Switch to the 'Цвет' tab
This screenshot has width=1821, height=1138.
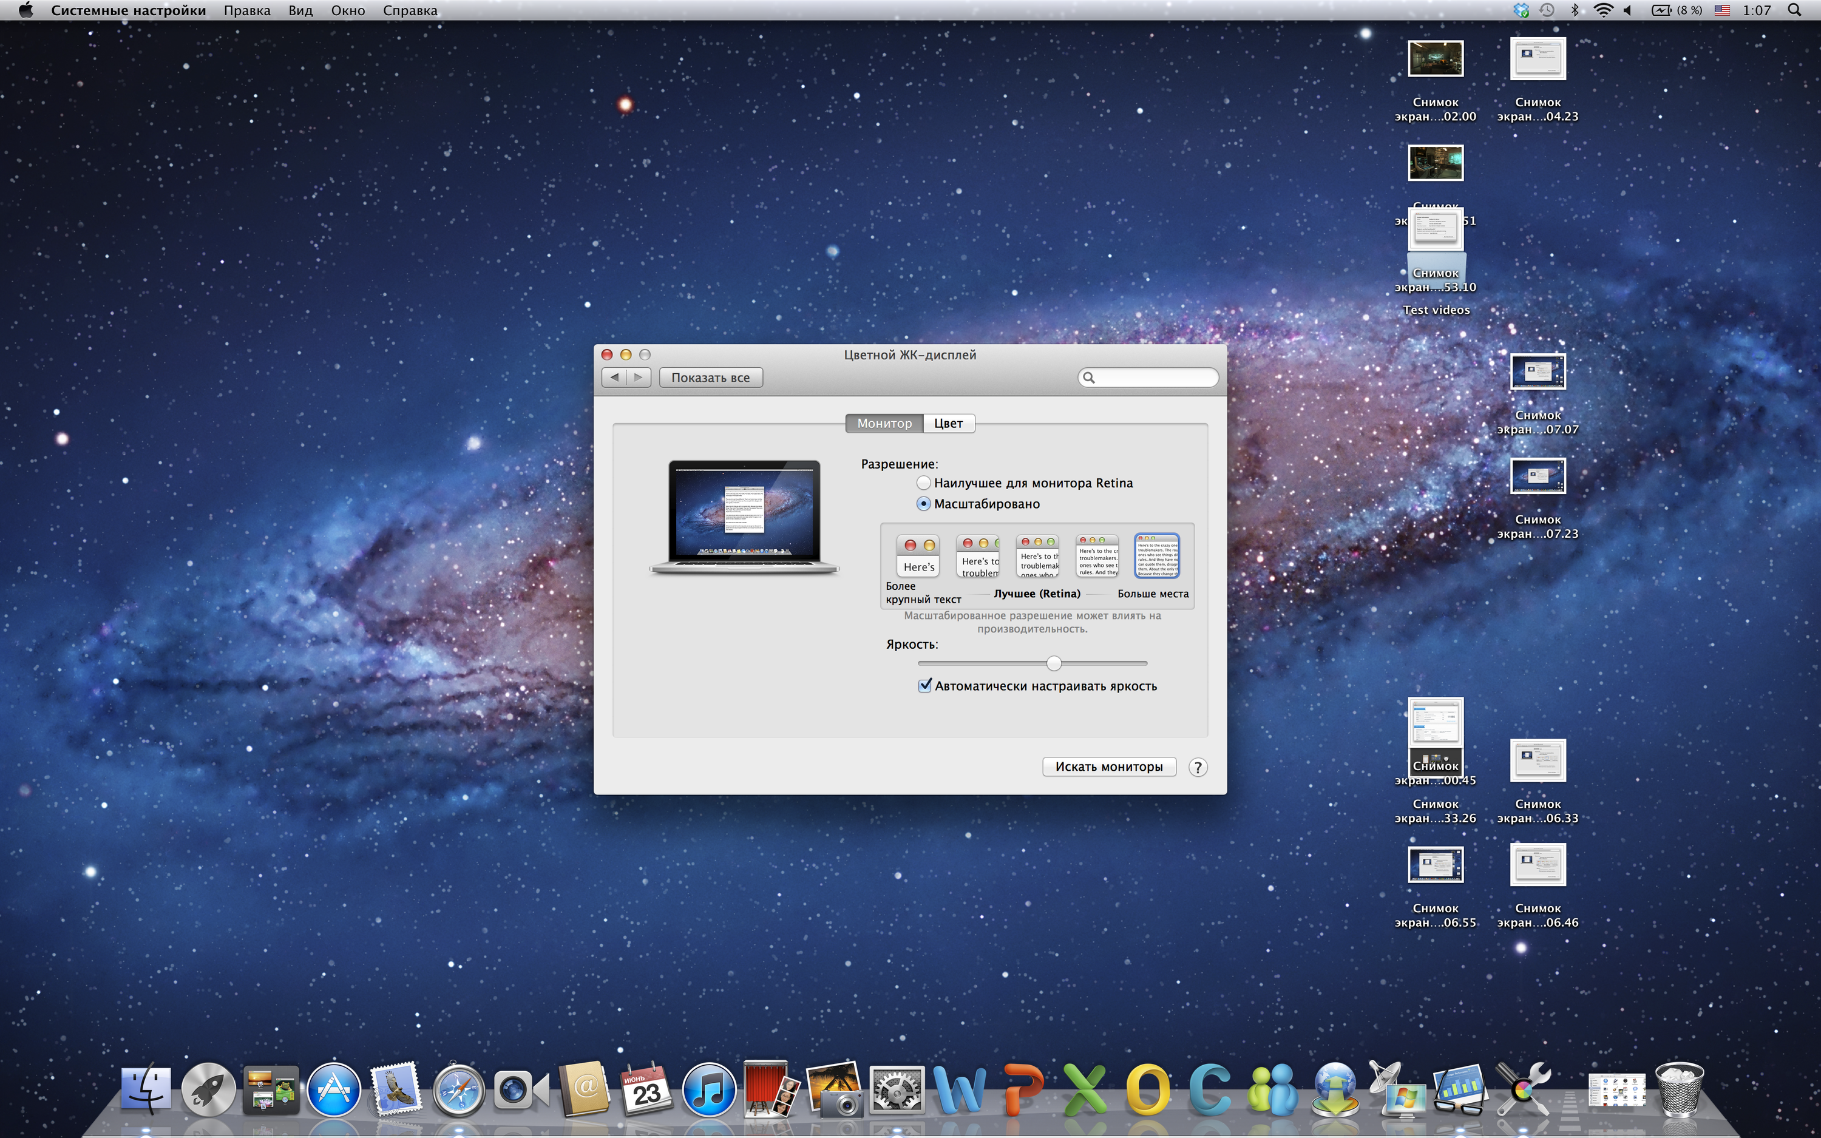click(948, 424)
